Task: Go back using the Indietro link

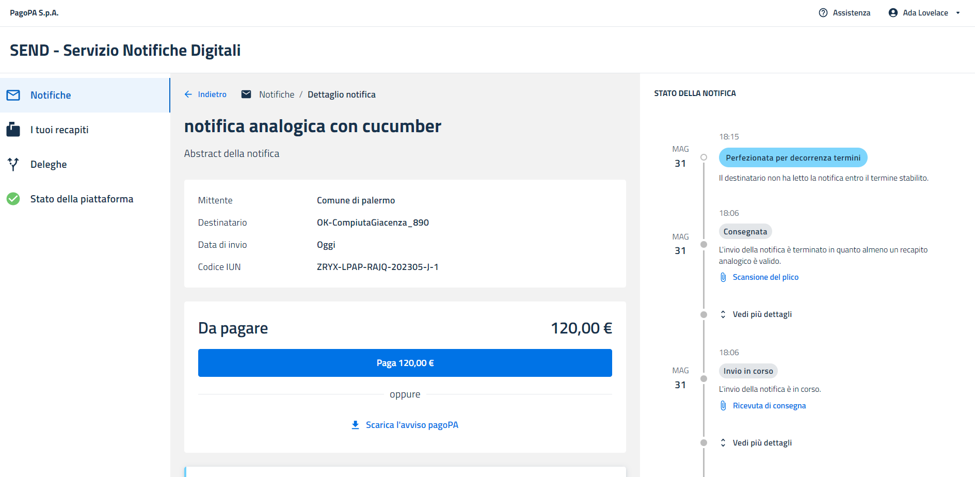Action: 205,94
